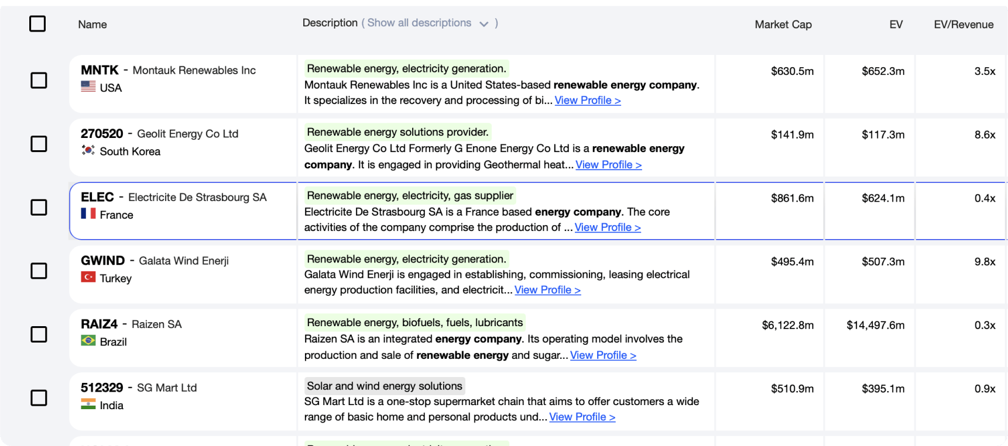The image size is (1008, 446).
Task: Open the 'Show all descriptions' option
Action: coord(419,23)
